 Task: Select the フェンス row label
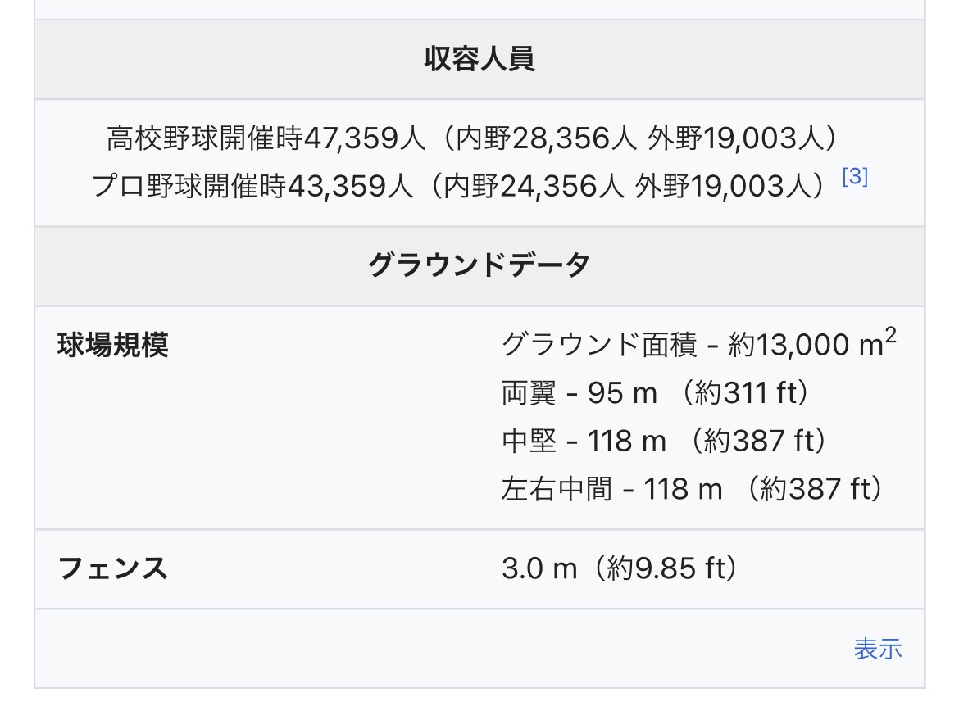[x=113, y=568]
